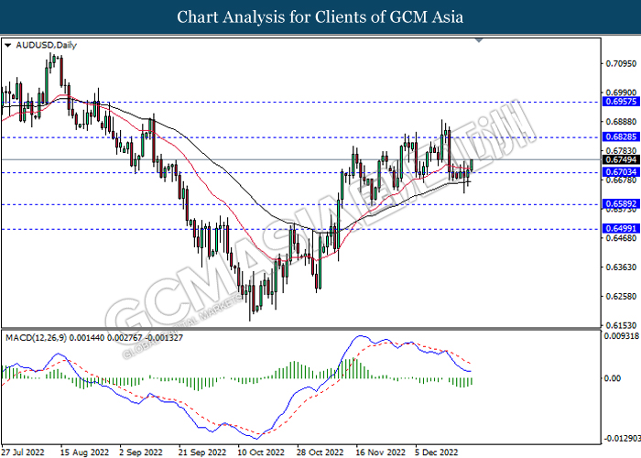Select the 0.65892 price level label
Screen dimensions: 641x458
(x=621, y=204)
